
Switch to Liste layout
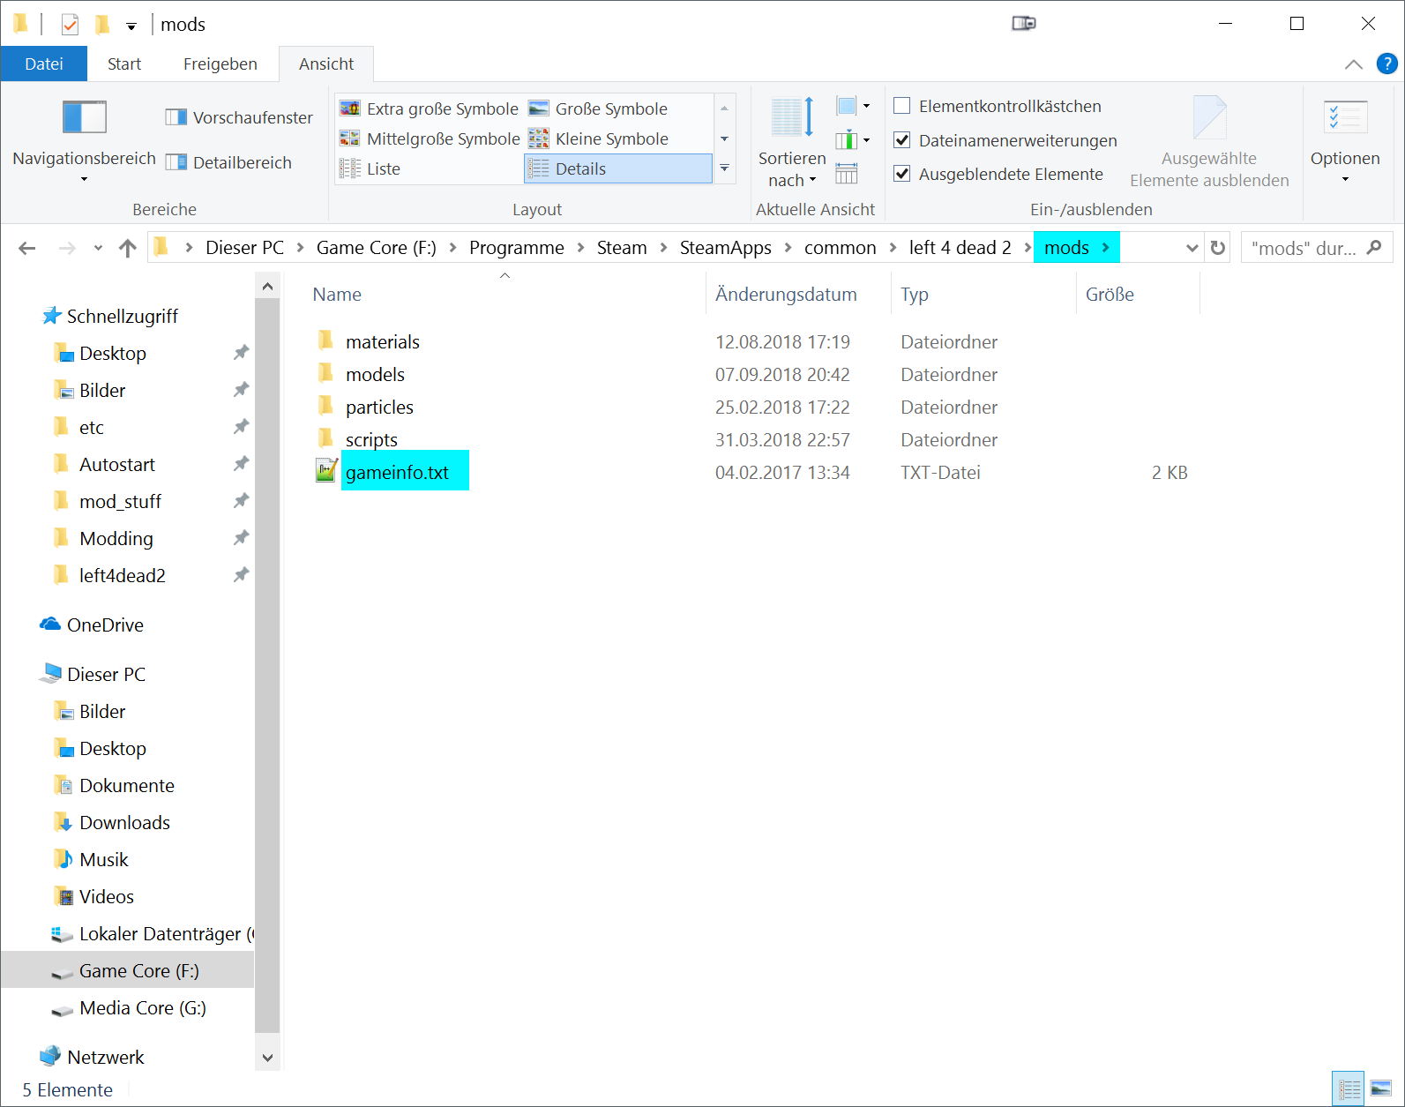point(370,168)
